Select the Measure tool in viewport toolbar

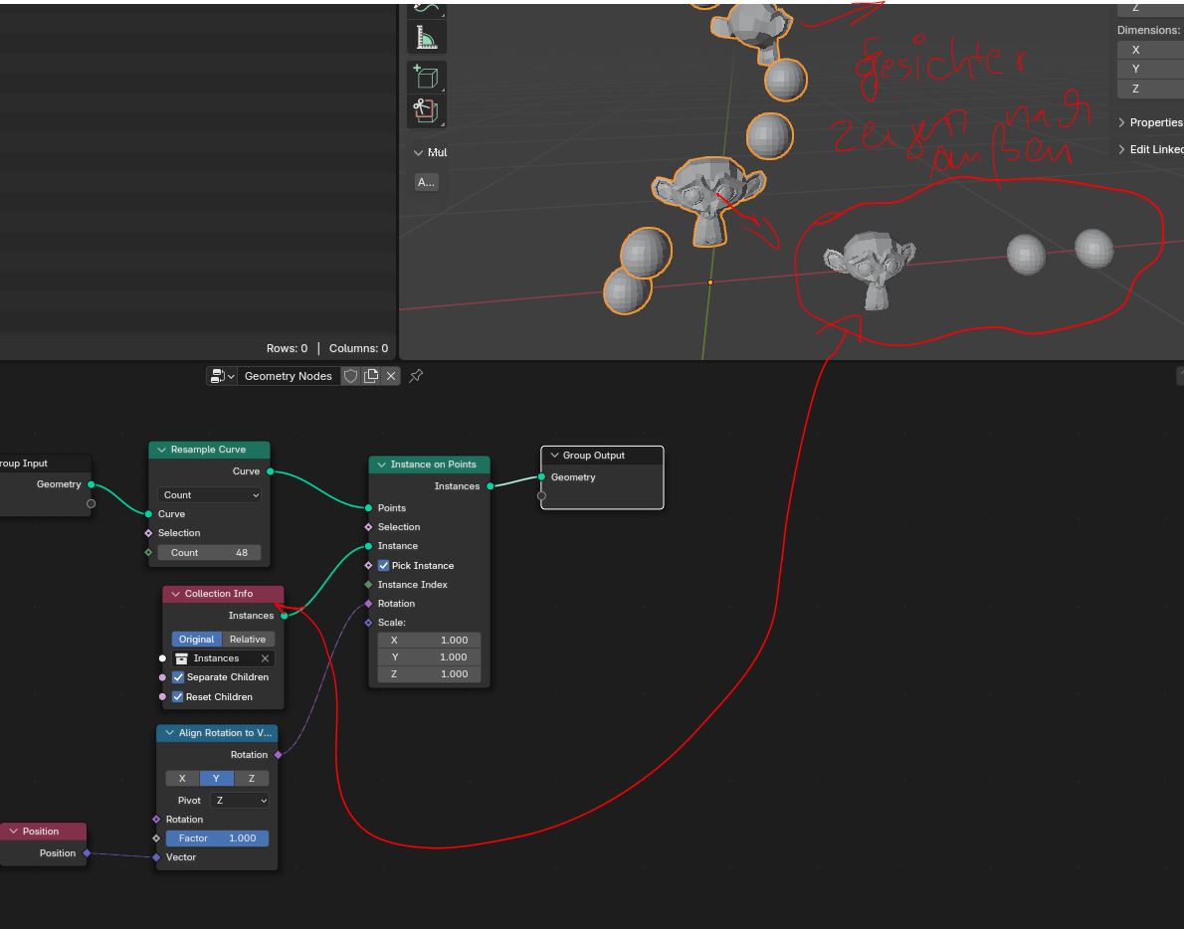[426, 38]
